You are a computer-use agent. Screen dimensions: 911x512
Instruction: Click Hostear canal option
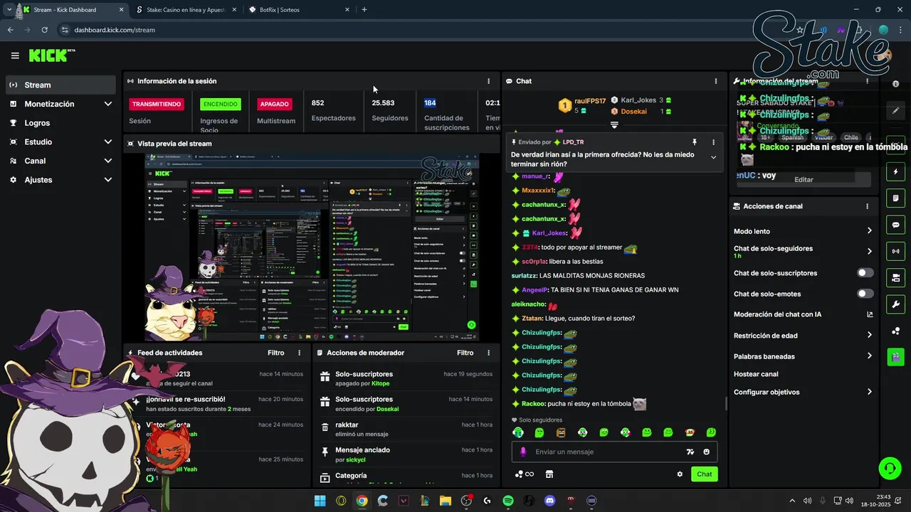[756, 374]
